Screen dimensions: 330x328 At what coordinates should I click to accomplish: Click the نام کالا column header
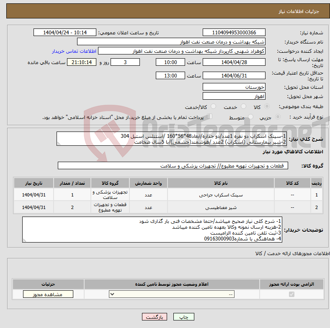coord(221,183)
